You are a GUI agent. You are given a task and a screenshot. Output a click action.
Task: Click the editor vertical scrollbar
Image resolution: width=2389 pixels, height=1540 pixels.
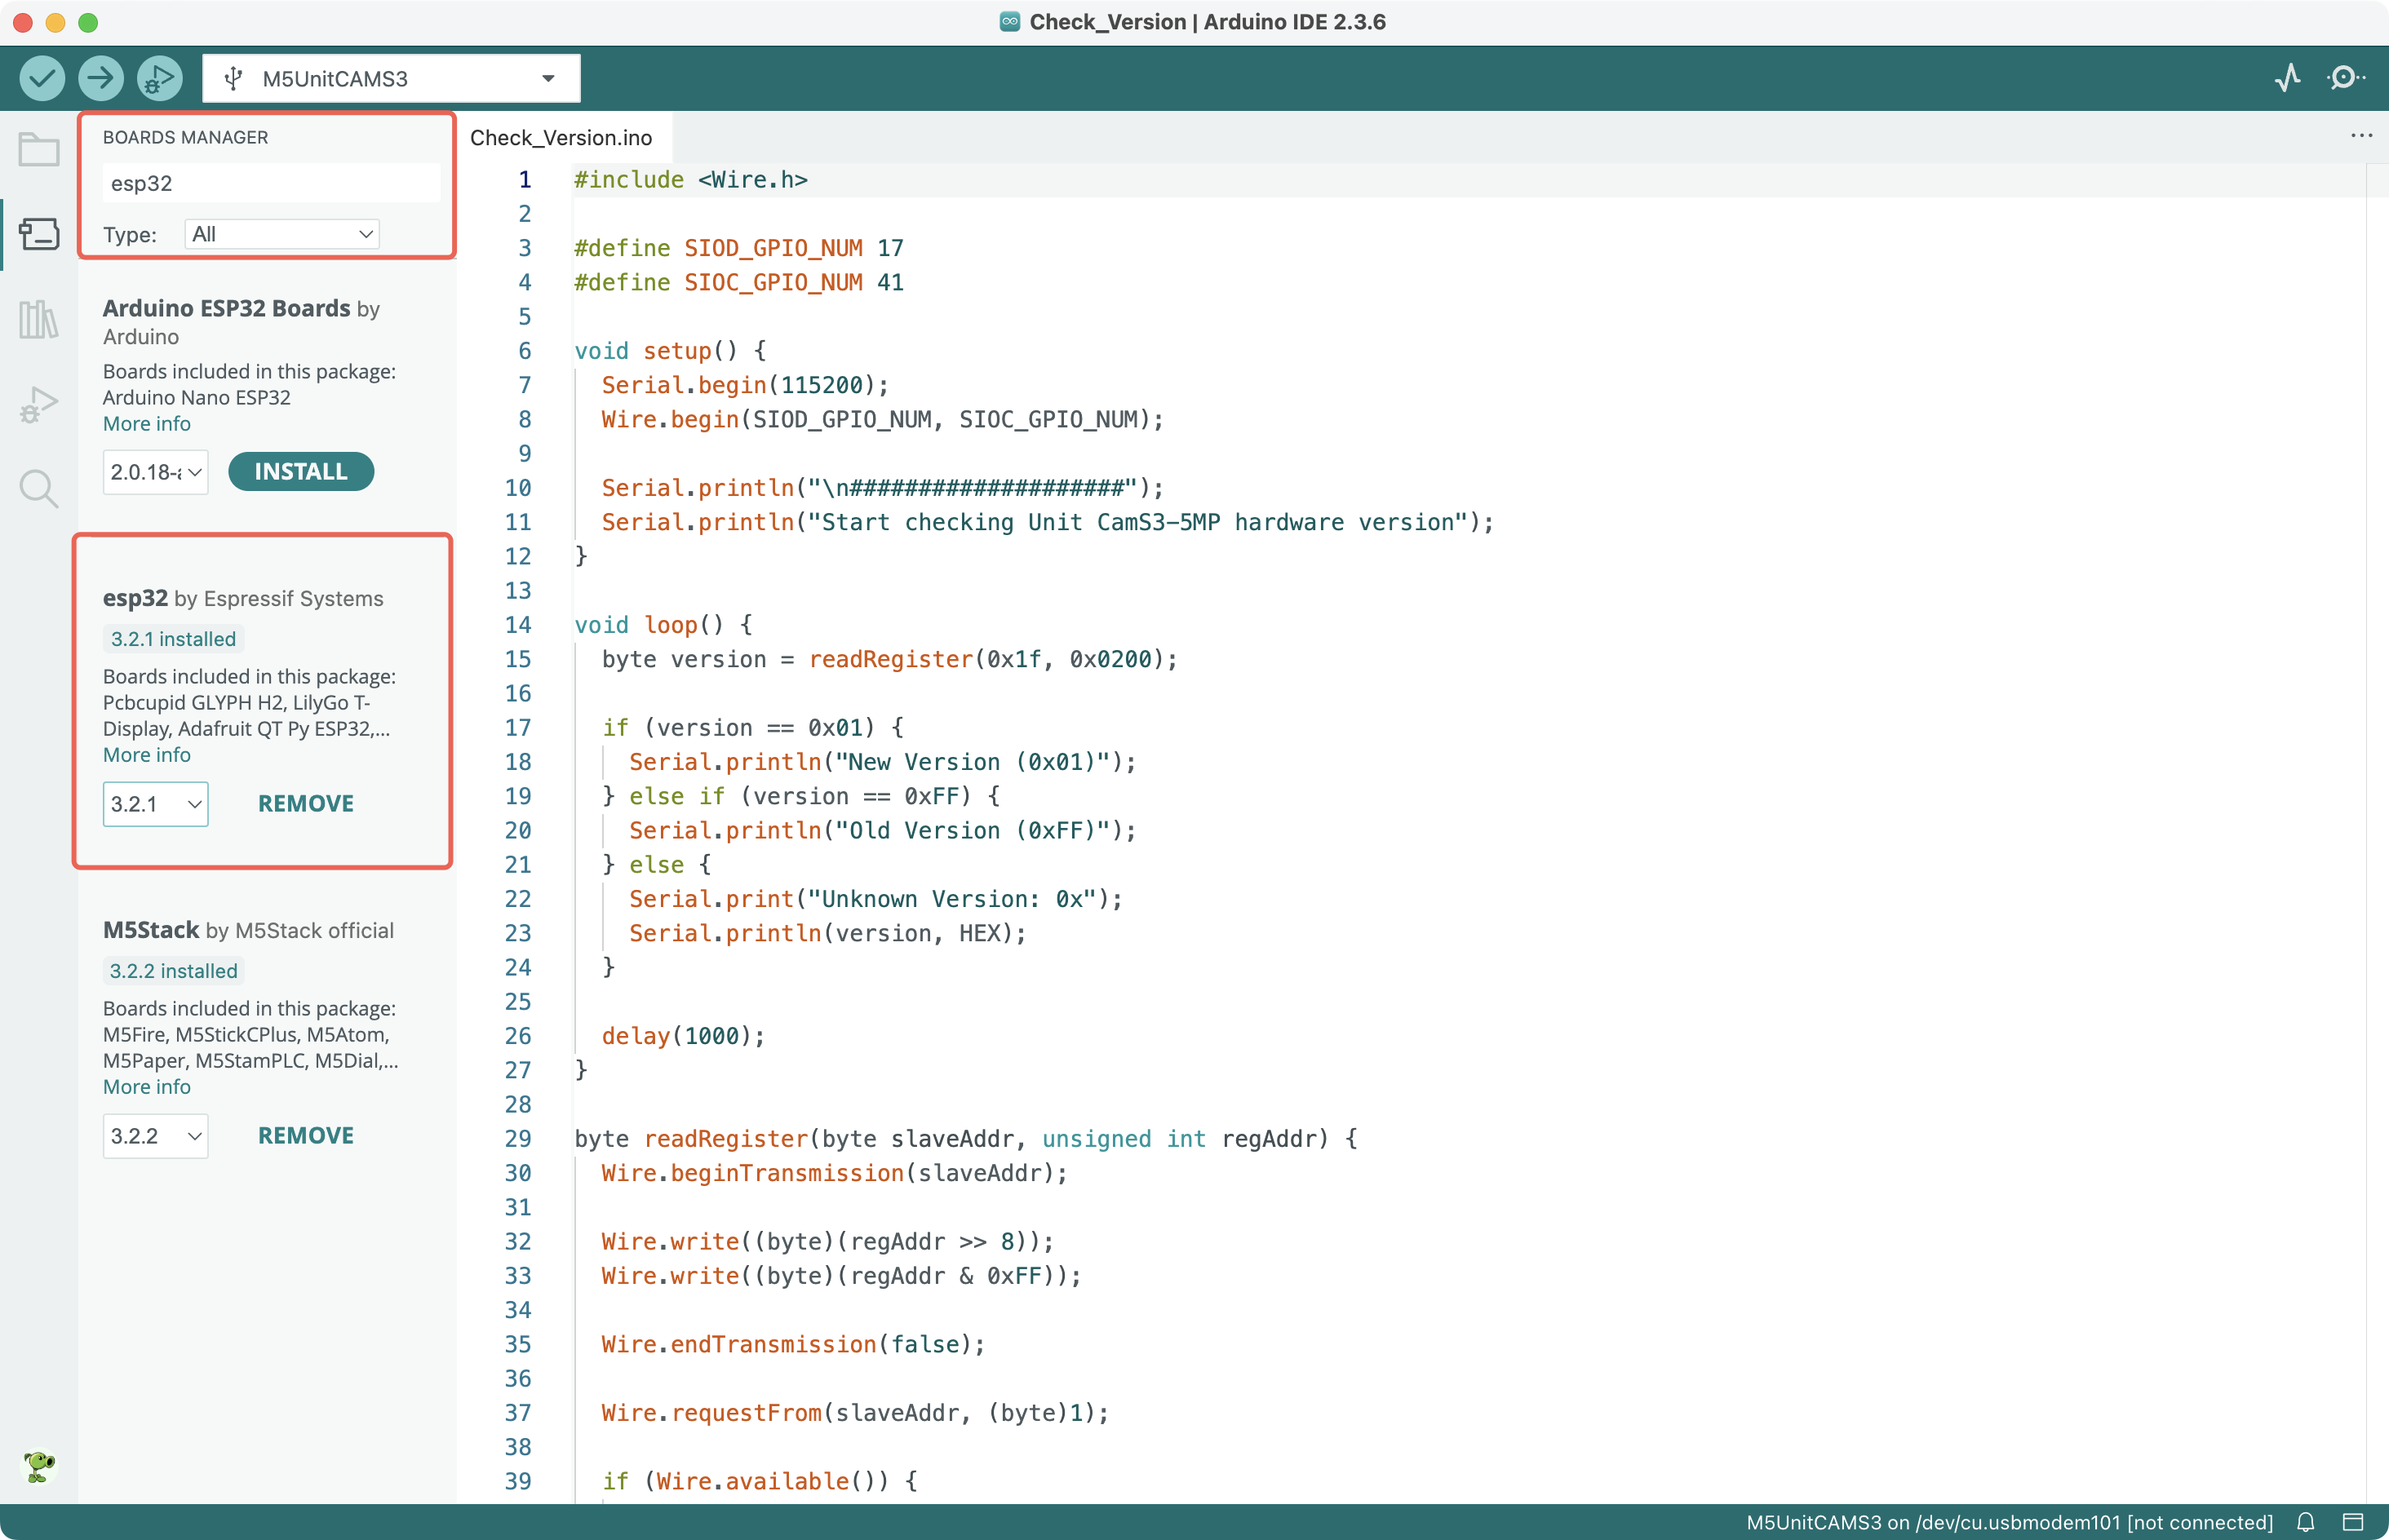click(x=2377, y=832)
